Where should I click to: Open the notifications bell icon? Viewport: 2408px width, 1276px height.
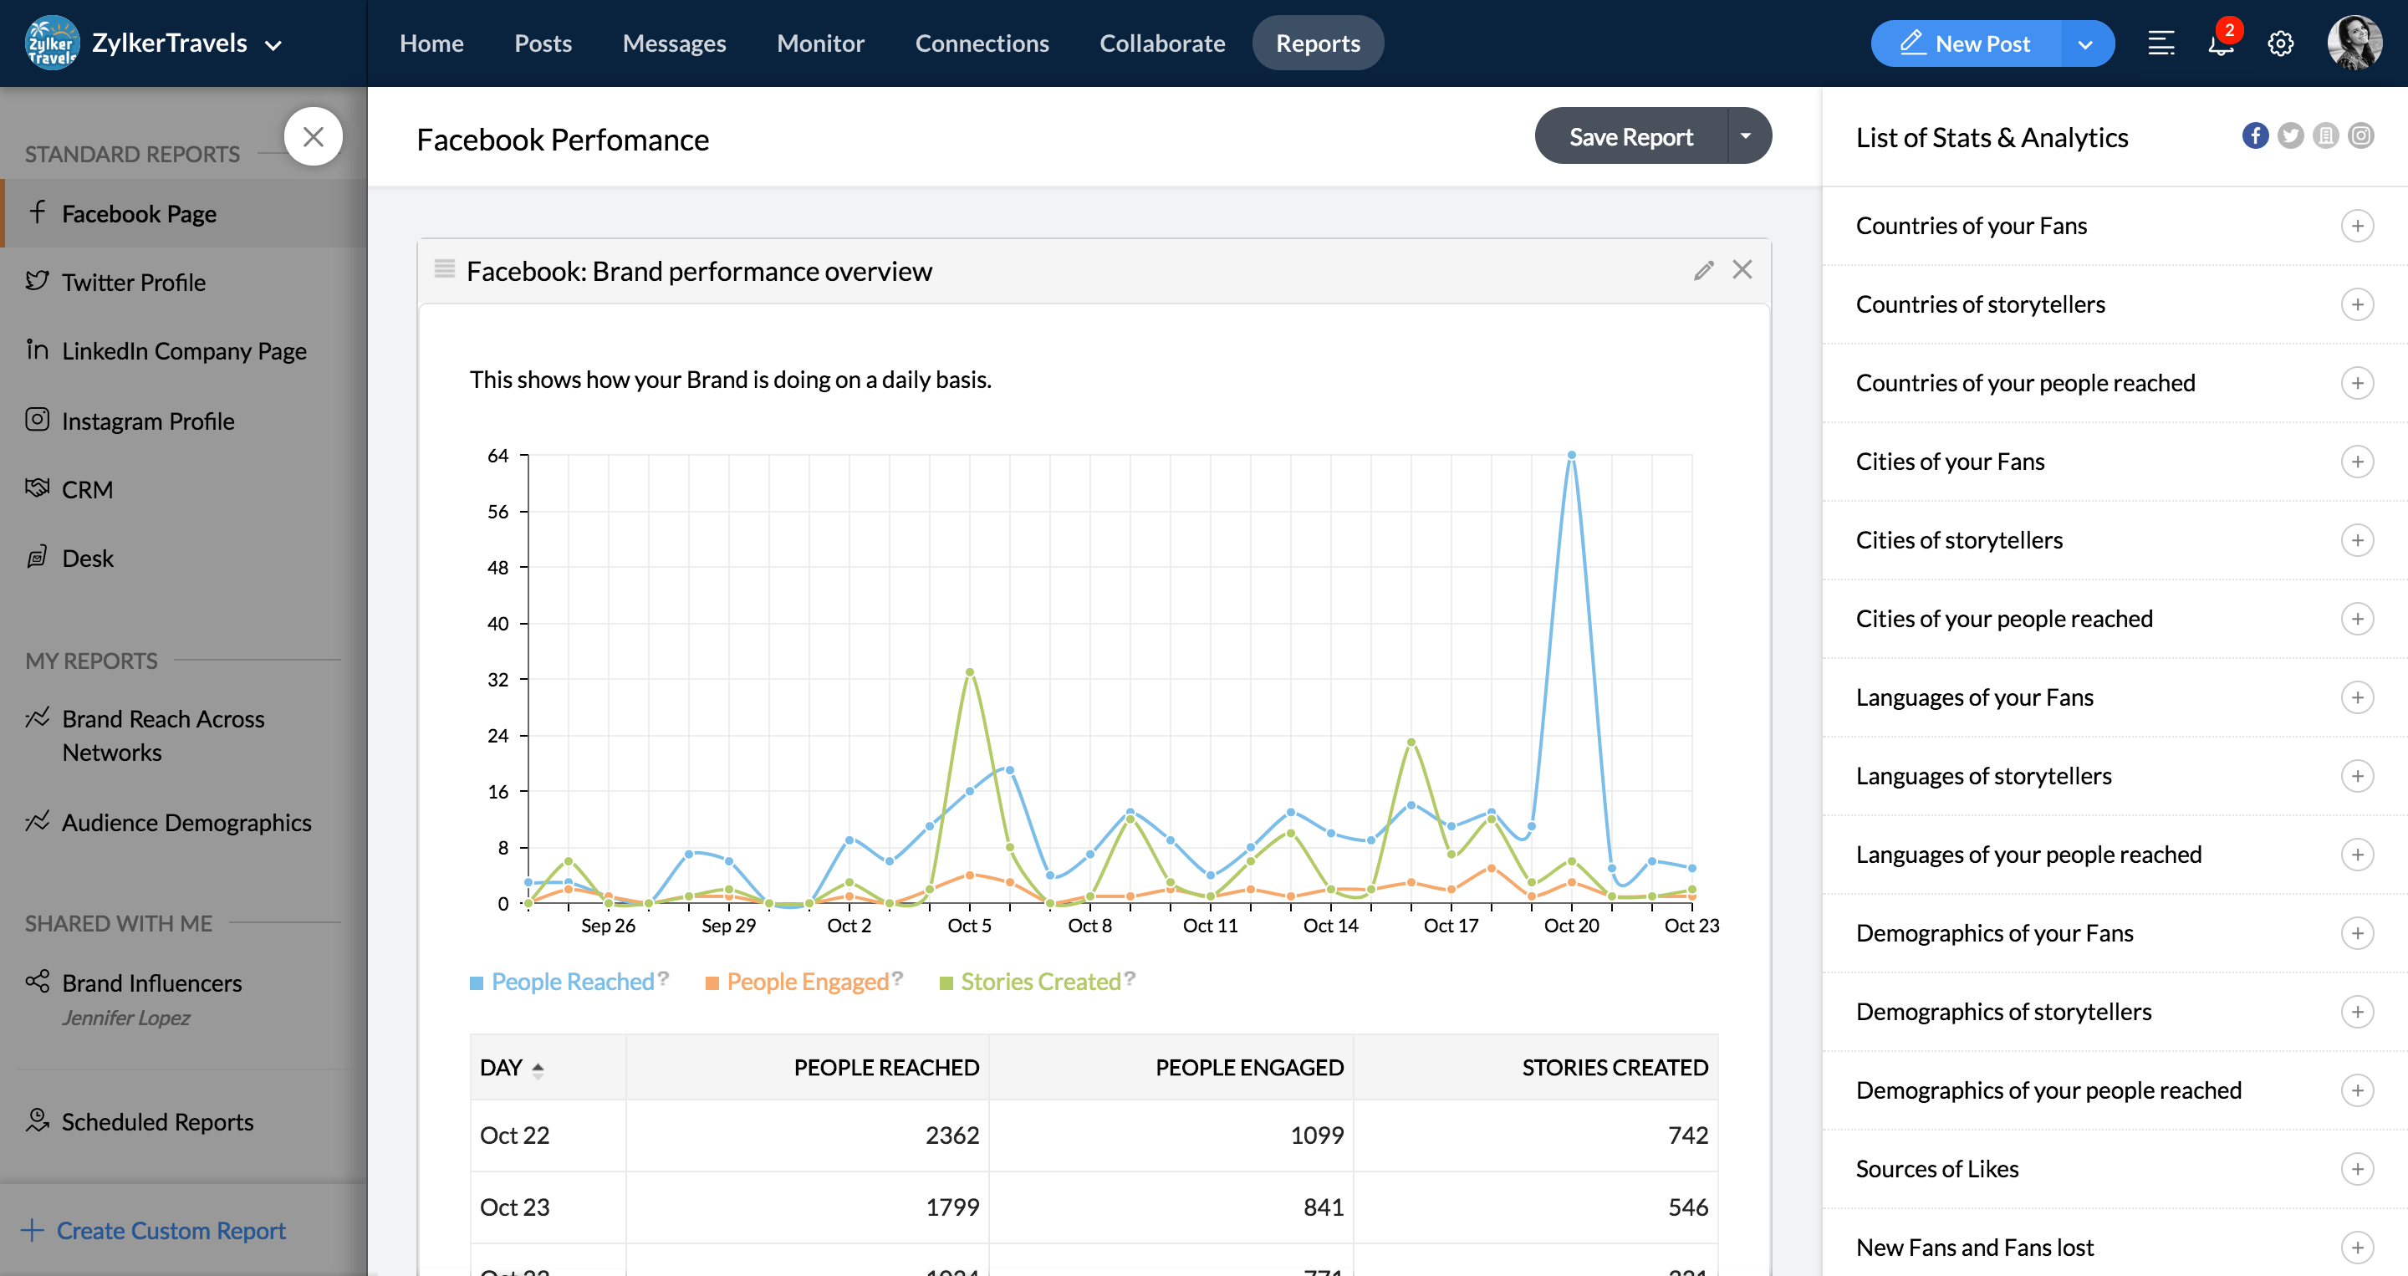pyautogui.click(x=2221, y=43)
